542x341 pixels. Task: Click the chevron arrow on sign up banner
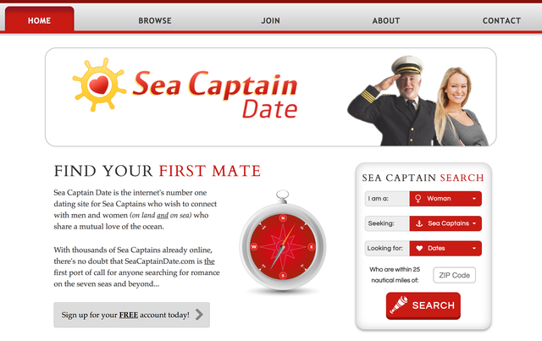pyautogui.click(x=199, y=315)
